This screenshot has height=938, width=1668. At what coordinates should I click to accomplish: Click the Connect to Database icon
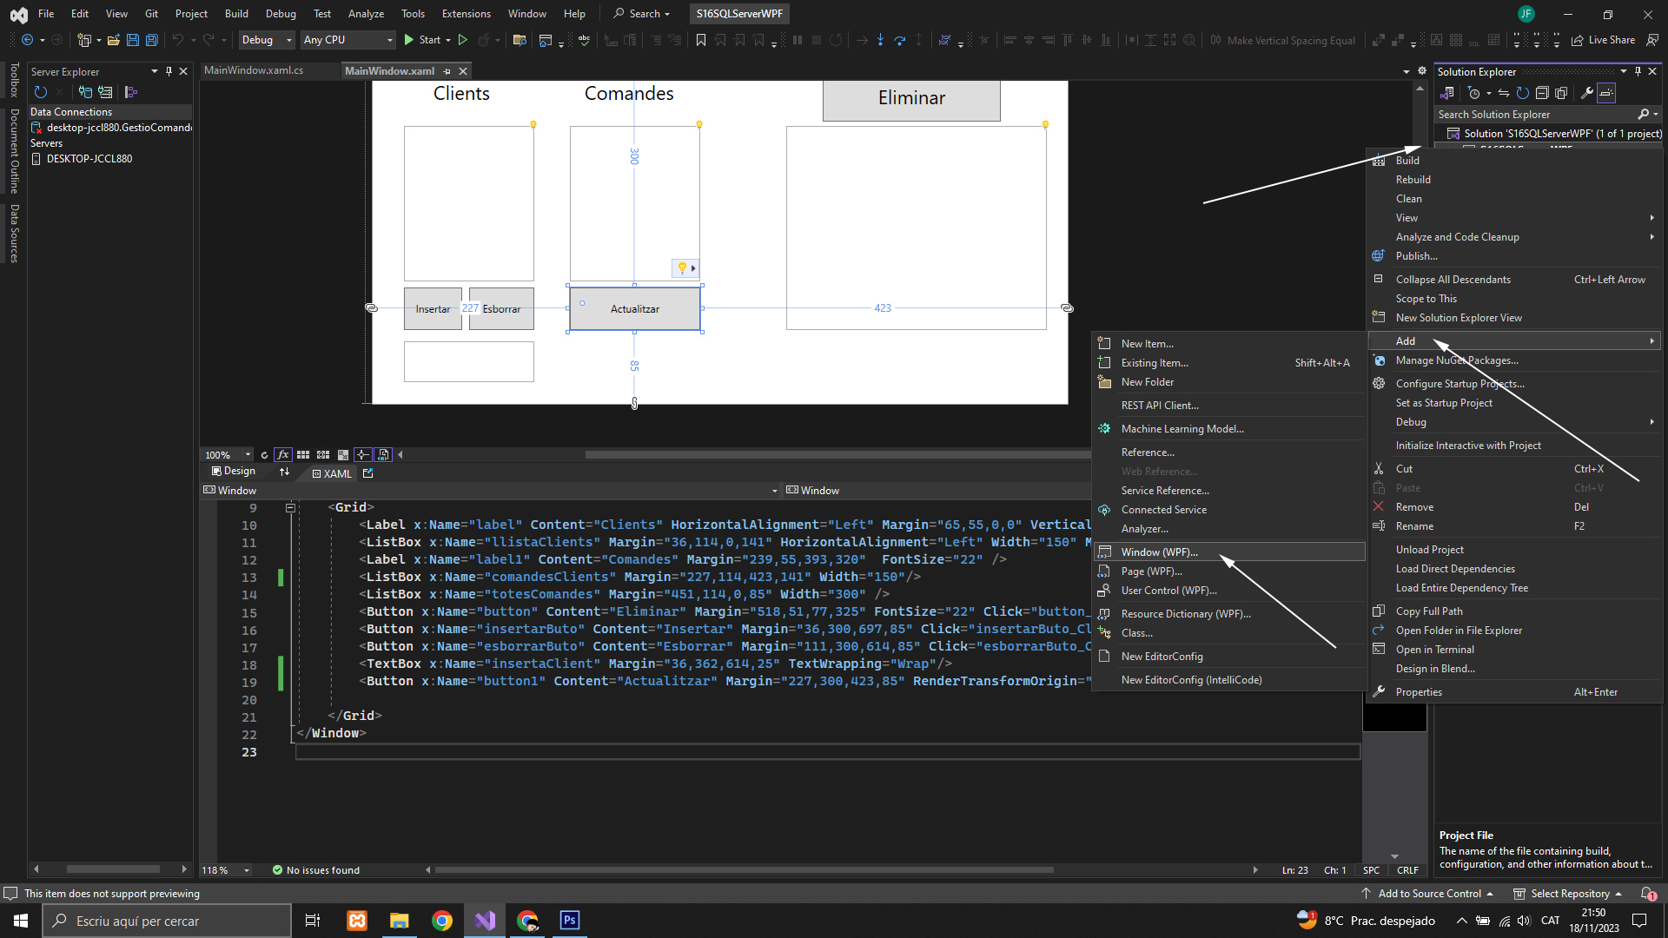pos(85,92)
